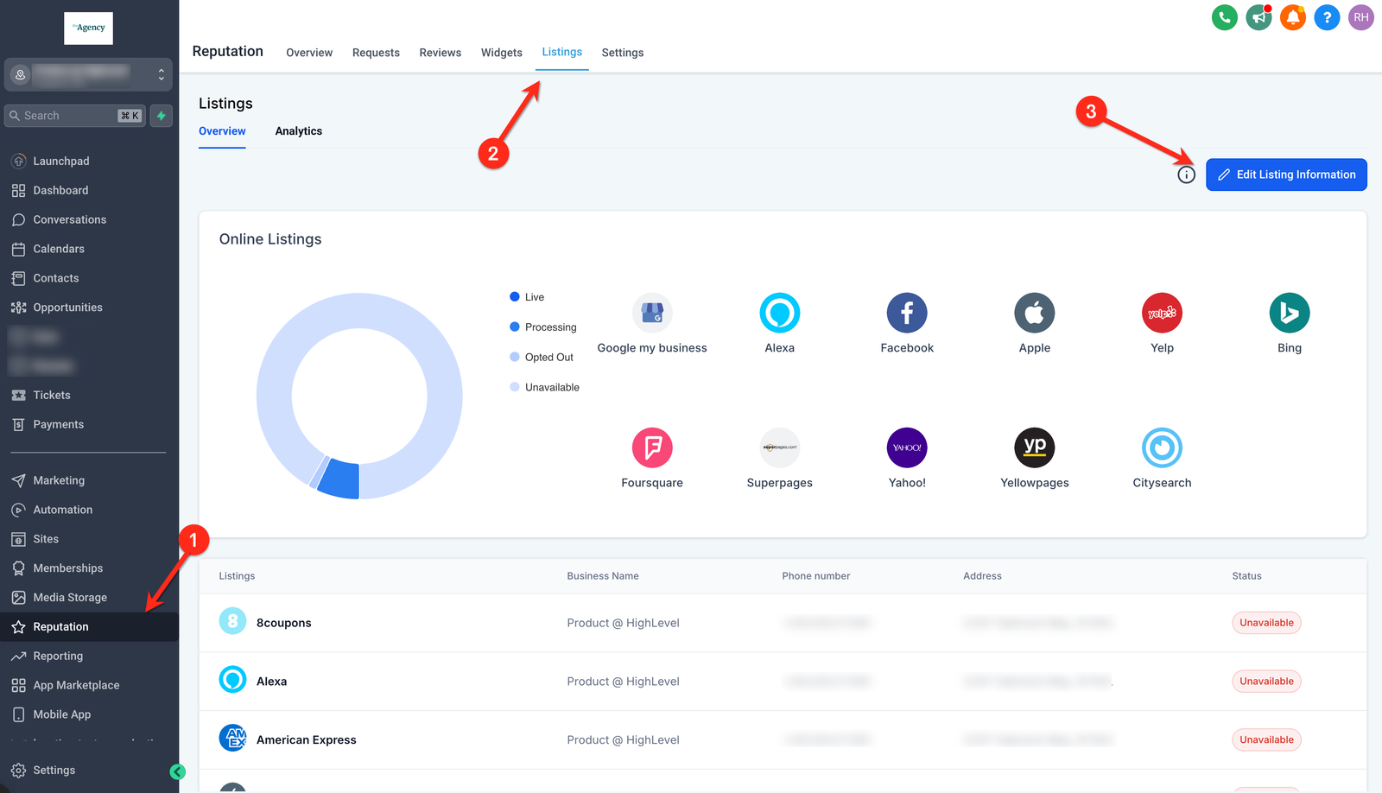Collapse the sidebar with green arrow

tap(178, 772)
